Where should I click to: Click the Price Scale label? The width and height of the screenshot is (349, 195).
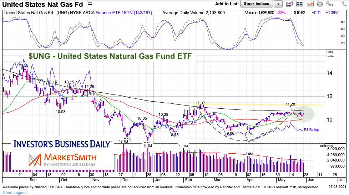click(x=330, y=54)
